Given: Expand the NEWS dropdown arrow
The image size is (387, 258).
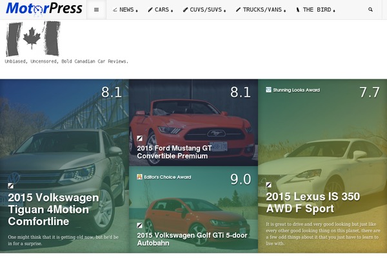Looking at the screenshot, I should (137, 10).
